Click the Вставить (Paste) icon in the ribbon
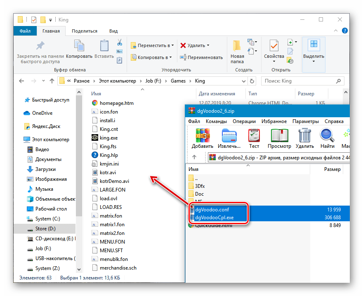363x296 pixels. [x=104, y=47]
